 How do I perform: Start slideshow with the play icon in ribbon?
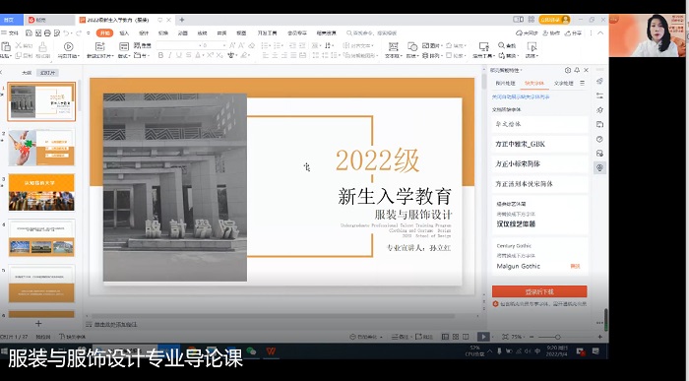click(68, 46)
